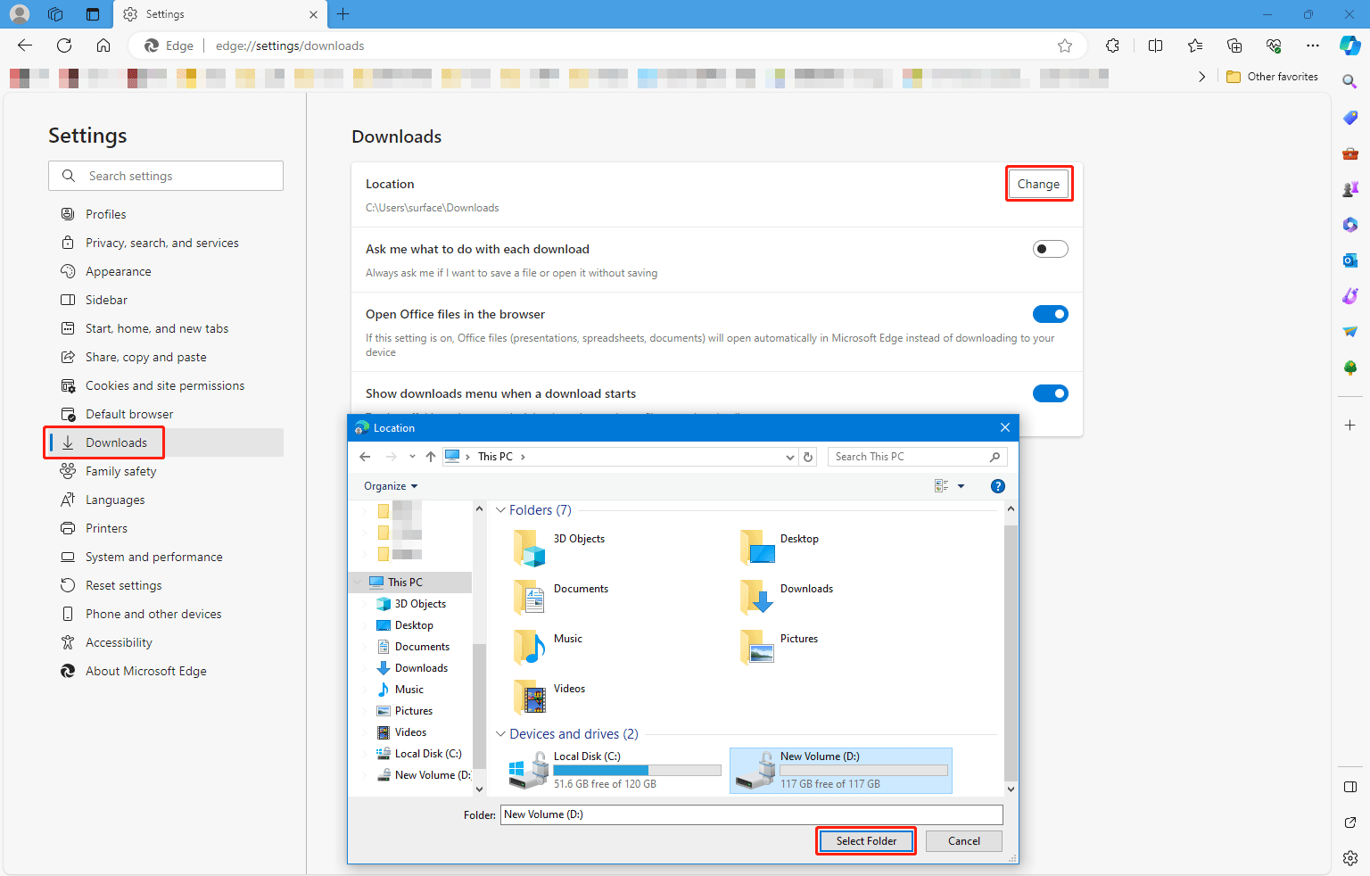The height and width of the screenshot is (876, 1370).
Task: Open Languages settings section
Action: coord(115,500)
